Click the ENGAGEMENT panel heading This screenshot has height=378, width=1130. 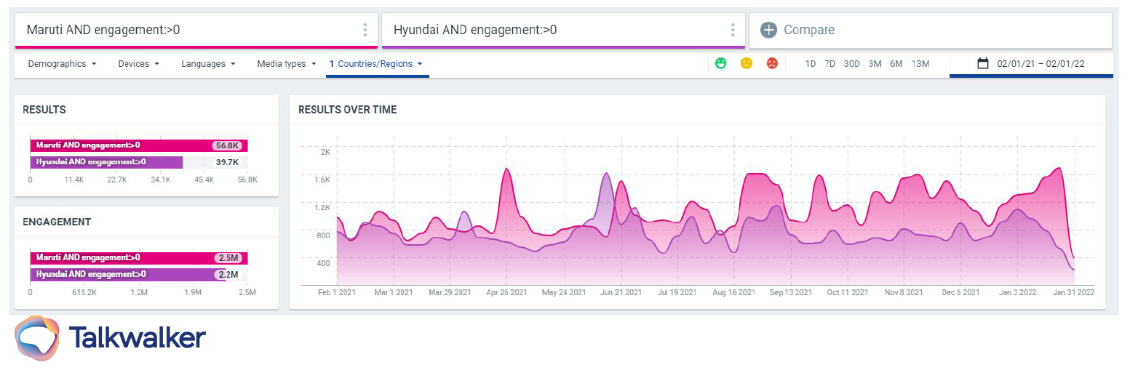[x=57, y=222]
